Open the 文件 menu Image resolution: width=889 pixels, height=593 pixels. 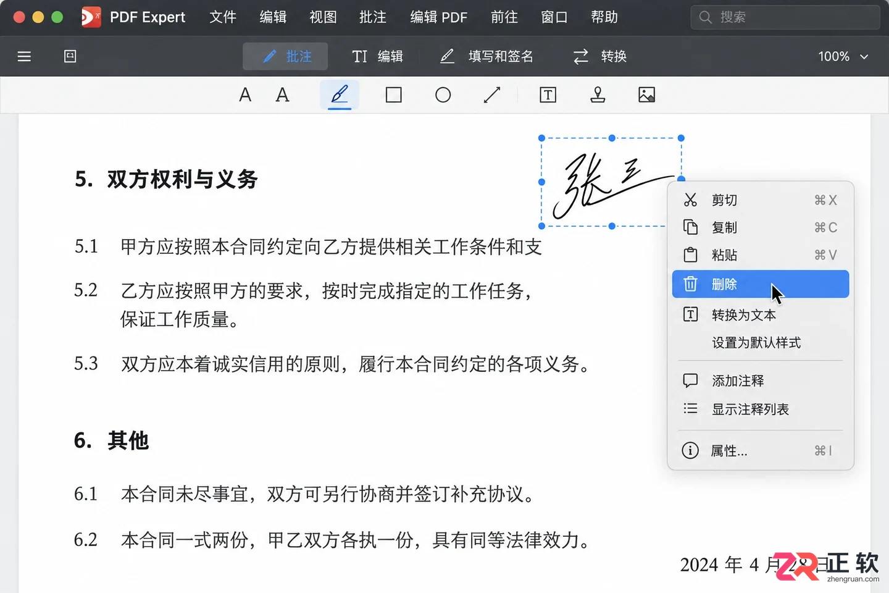[x=223, y=17]
